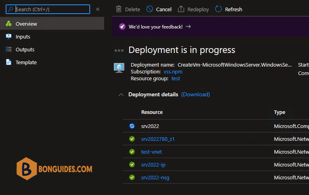The image size is (309, 195).
Task: Open the Inputs section
Action: (x=23, y=37)
